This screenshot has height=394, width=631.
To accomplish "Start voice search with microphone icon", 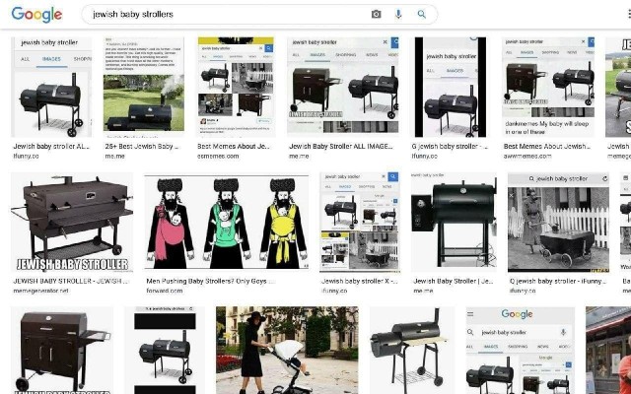I will pyautogui.click(x=398, y=15).
